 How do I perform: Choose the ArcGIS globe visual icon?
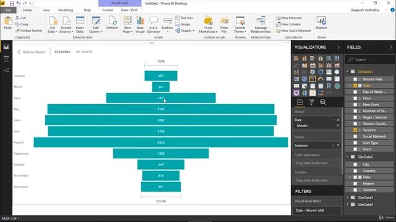tap(337, 86)
